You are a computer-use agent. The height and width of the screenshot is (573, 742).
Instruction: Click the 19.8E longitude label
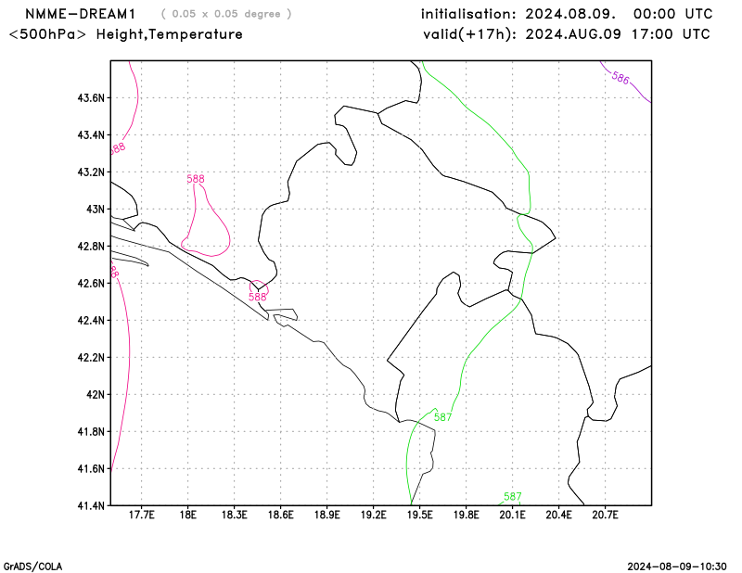467,515
